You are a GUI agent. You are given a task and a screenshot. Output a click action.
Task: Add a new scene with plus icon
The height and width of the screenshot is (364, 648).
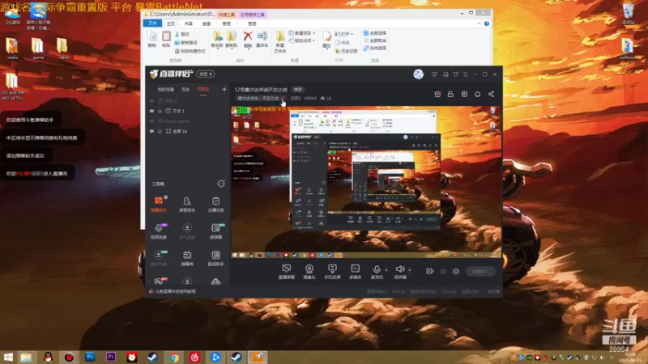(x=224, y=89)
